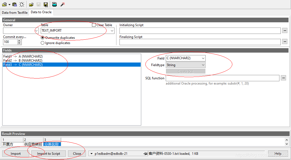Select the Ignore duplicates option
The height and width of the screenshot is (160, 291).
click(42, 43)
